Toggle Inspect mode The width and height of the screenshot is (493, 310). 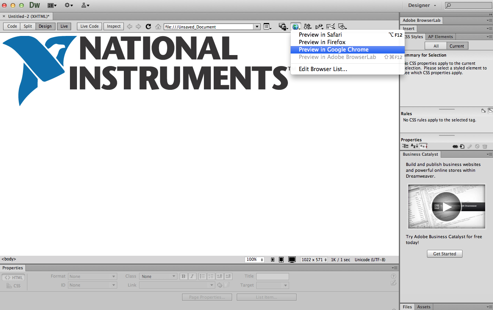click(114, 26)
